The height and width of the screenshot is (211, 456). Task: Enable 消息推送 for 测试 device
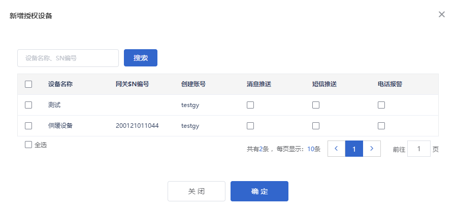coord(250,105)
